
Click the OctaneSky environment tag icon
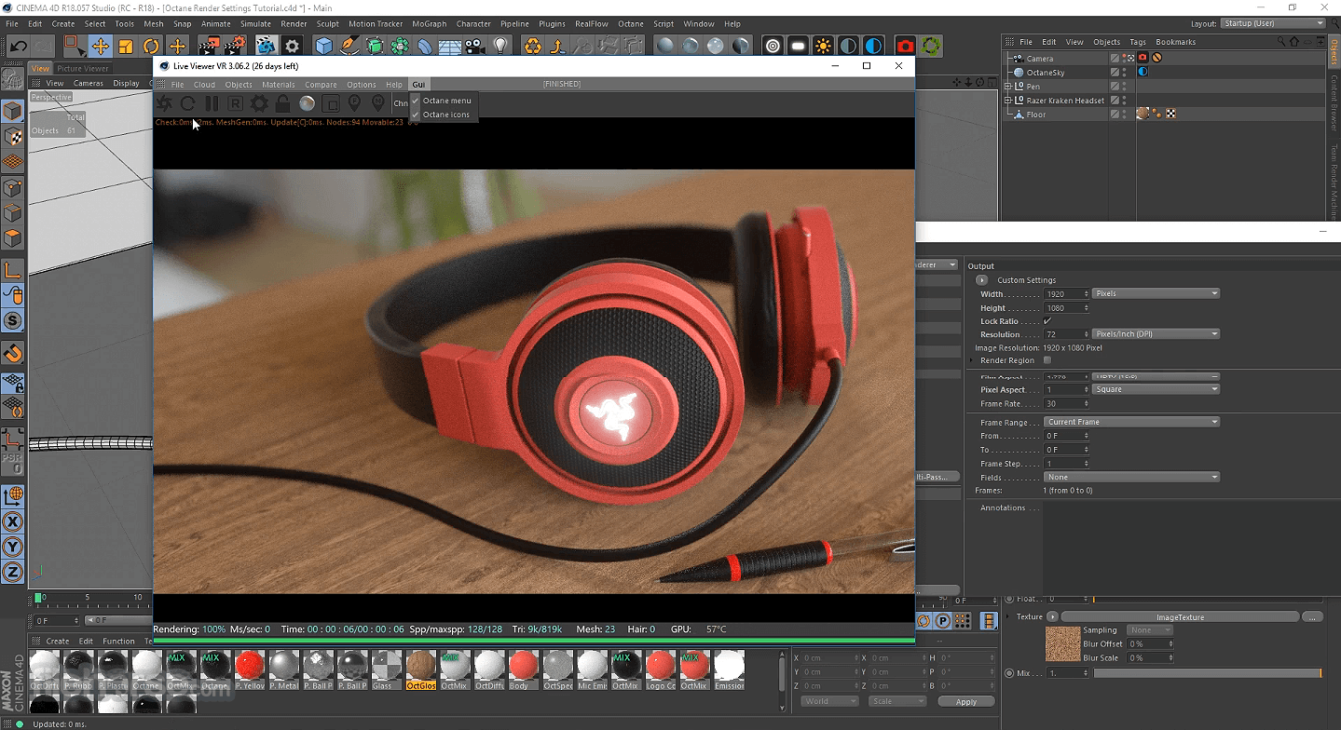(1143, 72)
